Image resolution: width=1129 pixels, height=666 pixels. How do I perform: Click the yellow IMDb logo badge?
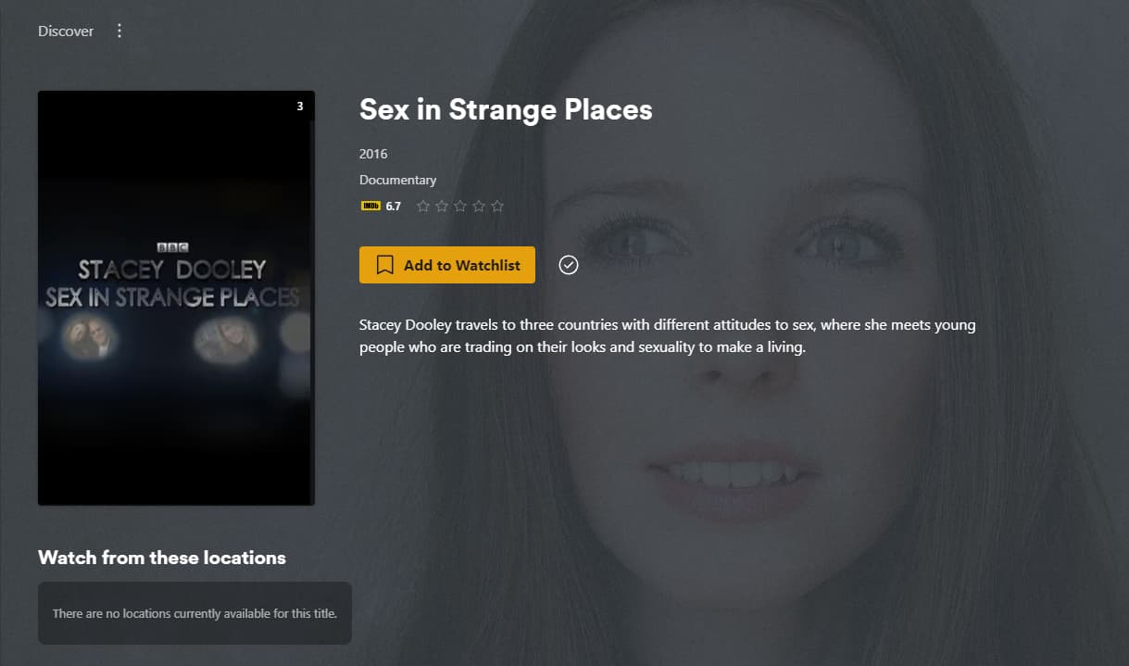[x=370, y=206]
